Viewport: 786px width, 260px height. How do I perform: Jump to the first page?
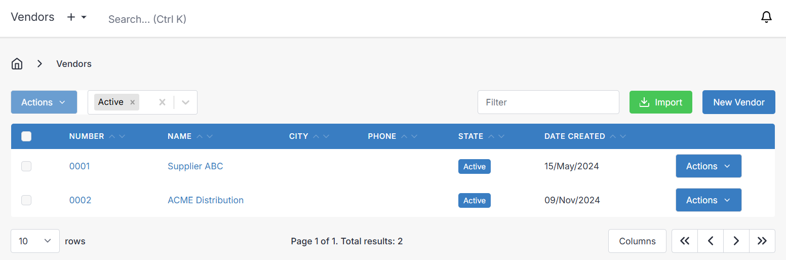[x=685, y=241]
